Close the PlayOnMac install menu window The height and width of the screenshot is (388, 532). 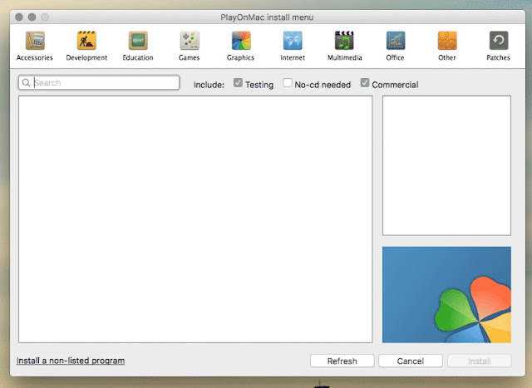pyautogui.click(x=19, y=17)
